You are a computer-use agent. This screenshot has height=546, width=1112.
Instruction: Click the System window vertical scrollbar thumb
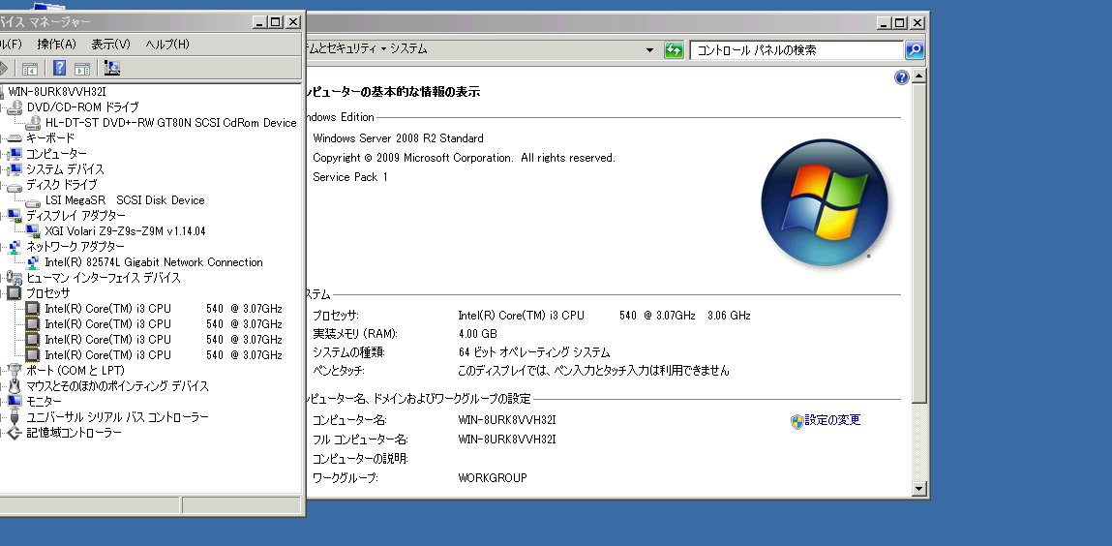(x=919, y=244)
